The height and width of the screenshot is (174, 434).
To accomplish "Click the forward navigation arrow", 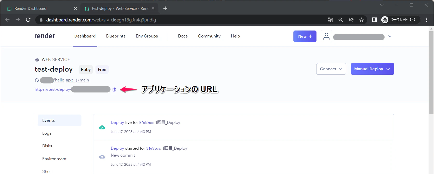I will point(18,20).
